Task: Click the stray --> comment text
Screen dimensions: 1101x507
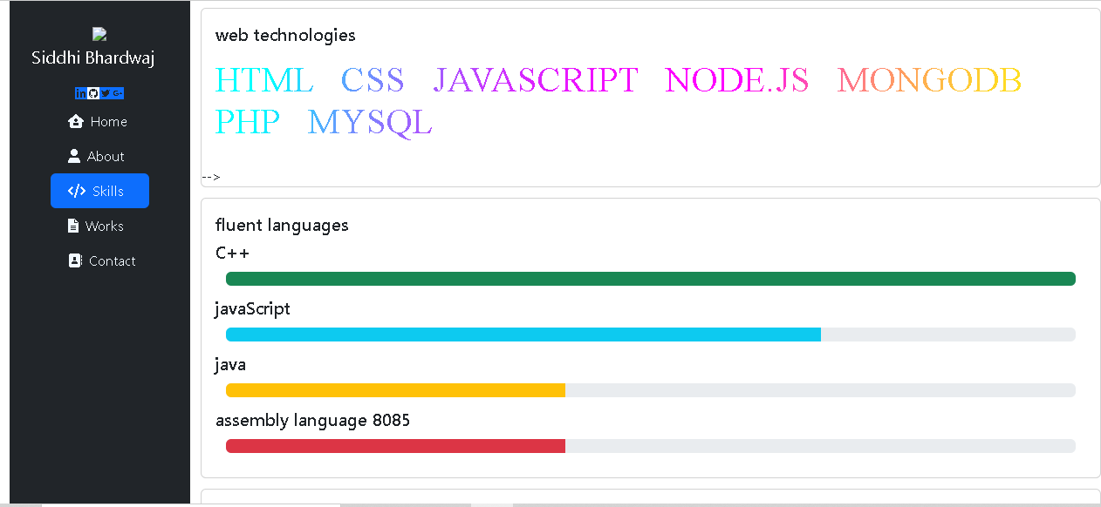Action: [x=211, y=177]
